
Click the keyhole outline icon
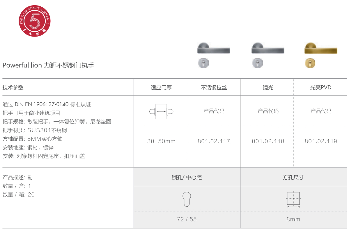[187, 199]
